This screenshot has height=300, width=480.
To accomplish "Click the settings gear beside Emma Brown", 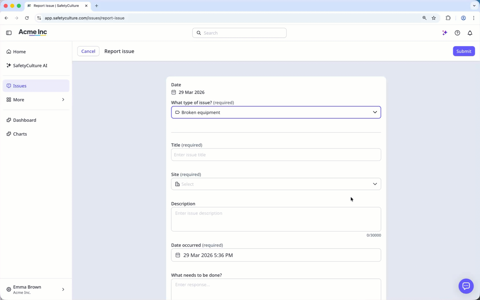I will 9,289.
